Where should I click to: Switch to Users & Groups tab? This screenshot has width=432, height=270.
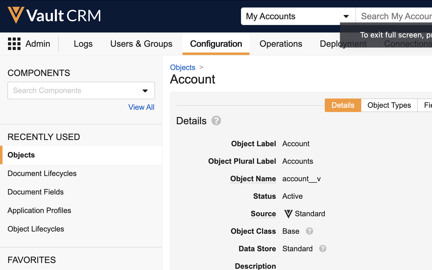click(141, 44)
